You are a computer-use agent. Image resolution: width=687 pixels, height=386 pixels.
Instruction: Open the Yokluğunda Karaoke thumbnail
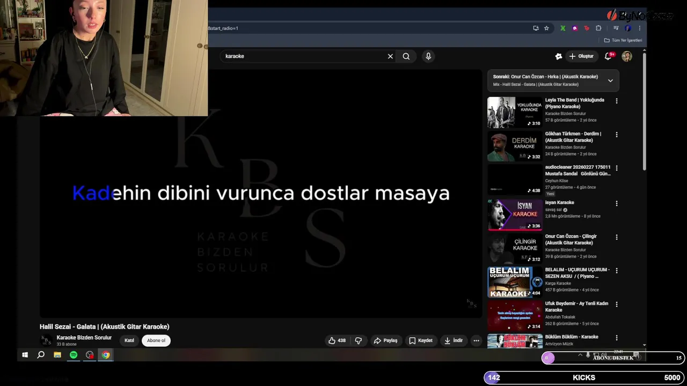point(515,112)
